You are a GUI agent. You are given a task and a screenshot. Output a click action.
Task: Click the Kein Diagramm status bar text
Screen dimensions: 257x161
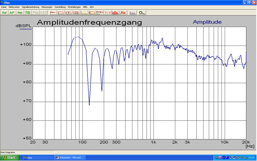tap(8, 153)
